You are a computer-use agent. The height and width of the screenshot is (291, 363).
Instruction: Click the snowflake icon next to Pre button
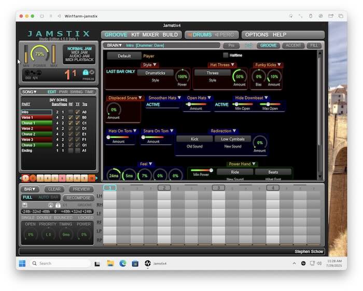pos(249,45)
